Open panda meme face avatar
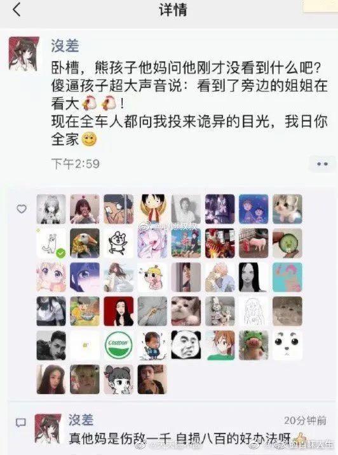Viewport: 338px width, 455px height. point(186,345)
